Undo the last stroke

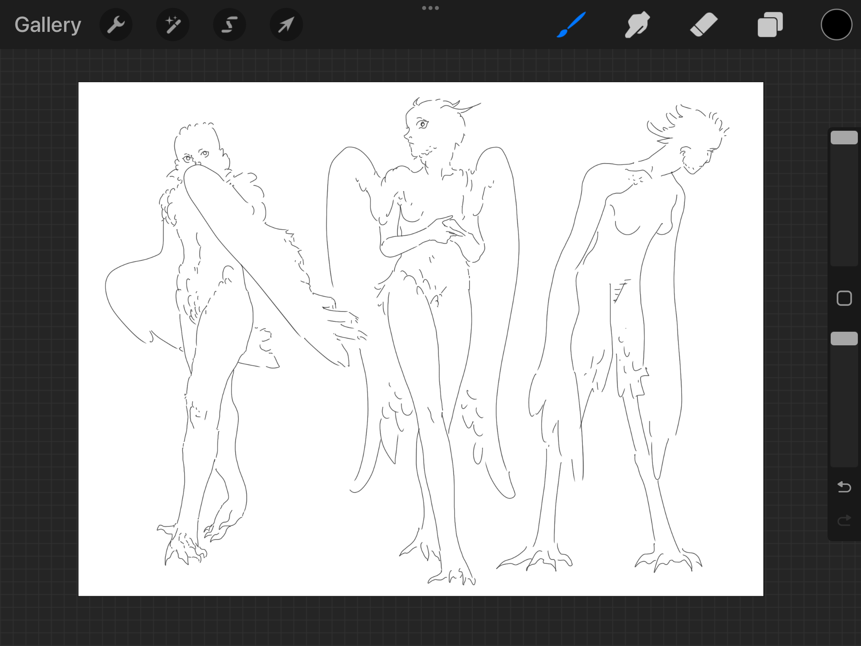pos(844,487)
